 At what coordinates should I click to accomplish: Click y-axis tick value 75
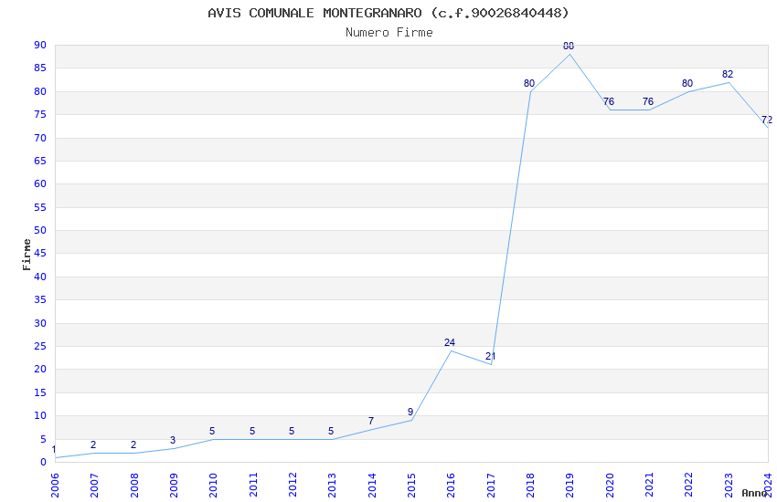click(40, 114)
